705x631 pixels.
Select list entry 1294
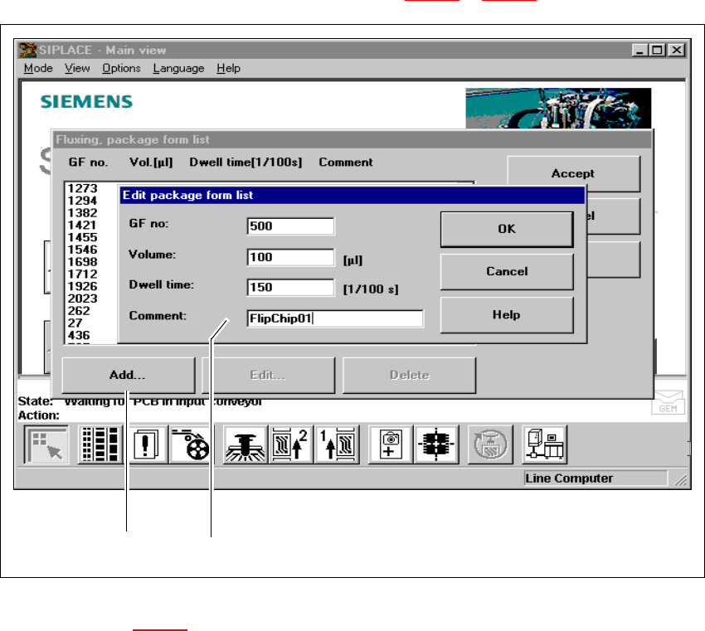82,201
